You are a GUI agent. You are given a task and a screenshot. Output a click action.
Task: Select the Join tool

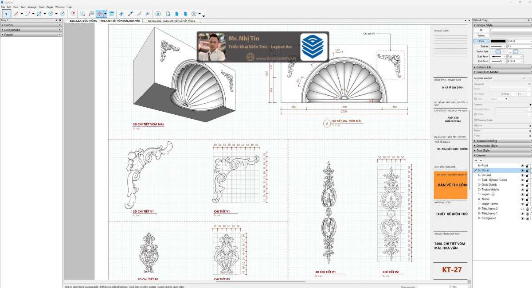(148, 14)
